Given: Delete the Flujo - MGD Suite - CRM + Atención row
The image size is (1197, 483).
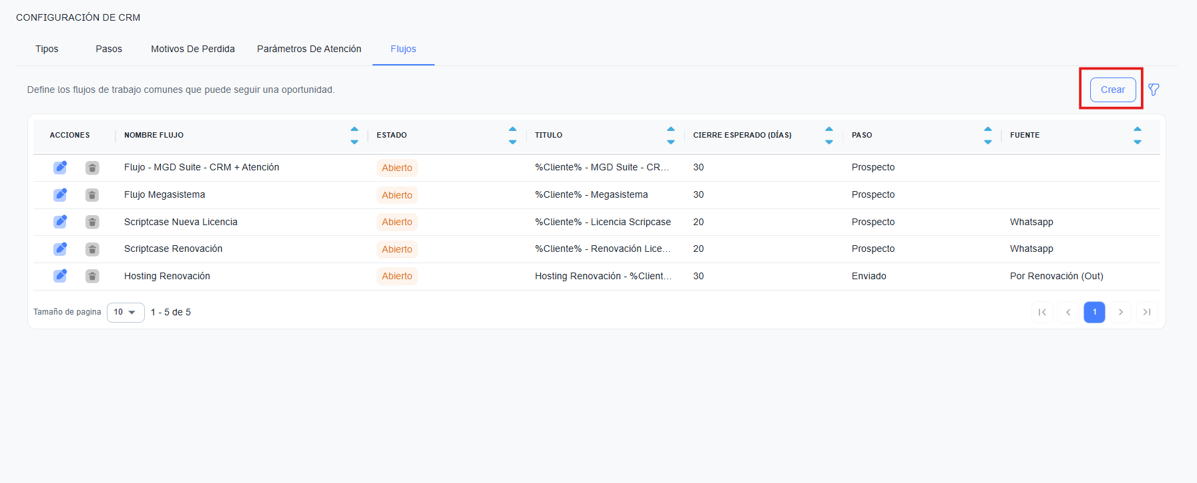Looking at the screenshot, I should (92, 168).
